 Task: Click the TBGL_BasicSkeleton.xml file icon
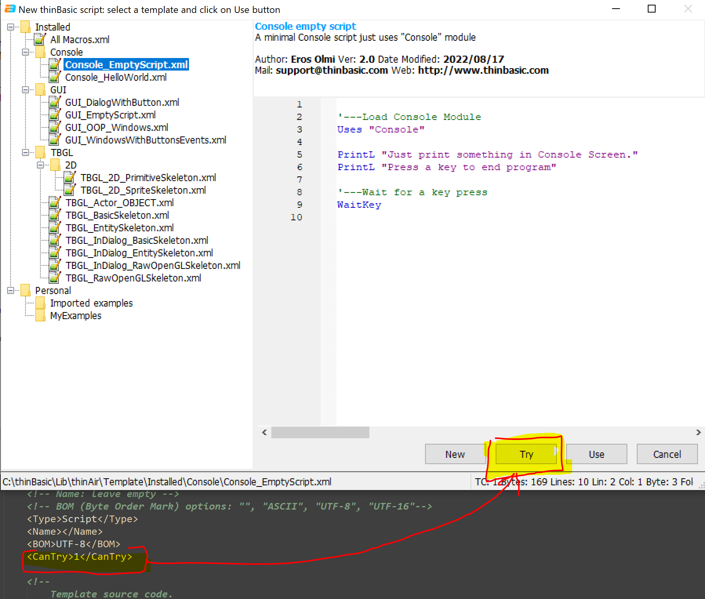(55, 215)
